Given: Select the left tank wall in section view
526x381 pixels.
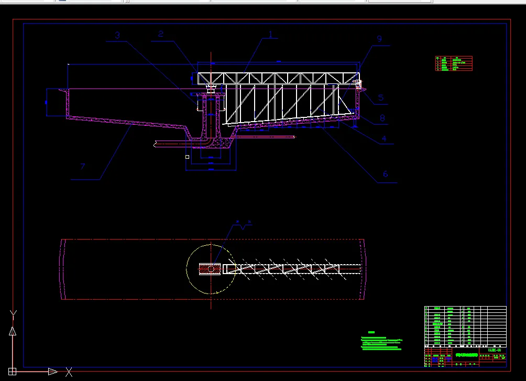Looking at the screenshot, I should (68, 103).
